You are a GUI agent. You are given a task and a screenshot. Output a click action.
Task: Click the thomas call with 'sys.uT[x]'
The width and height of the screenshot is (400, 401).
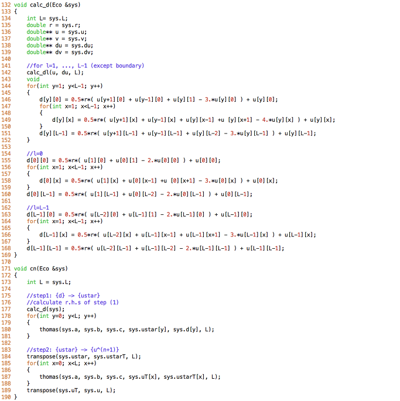(x=130, y=377)
